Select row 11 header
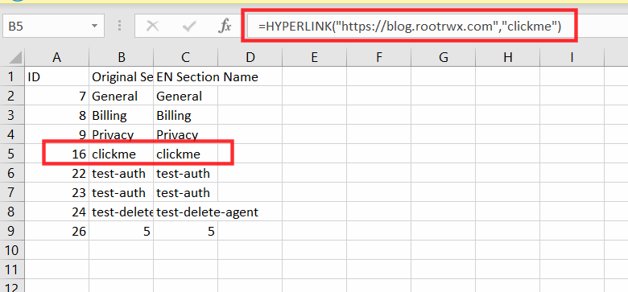The width and height of the screenshot is (628, 292). [12, 269]
